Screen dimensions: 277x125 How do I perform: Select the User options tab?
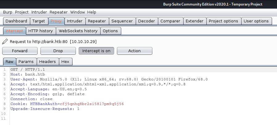click(x=256, y=21)
